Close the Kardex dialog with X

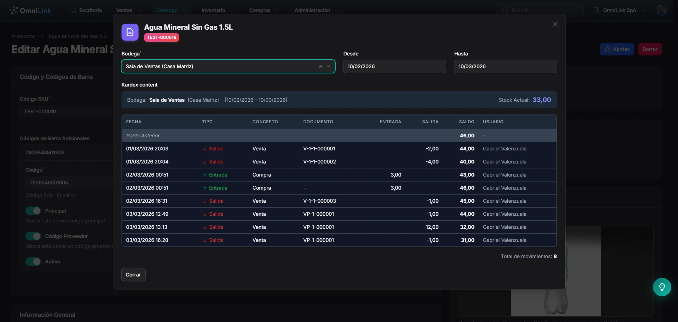tap(555, 24)
